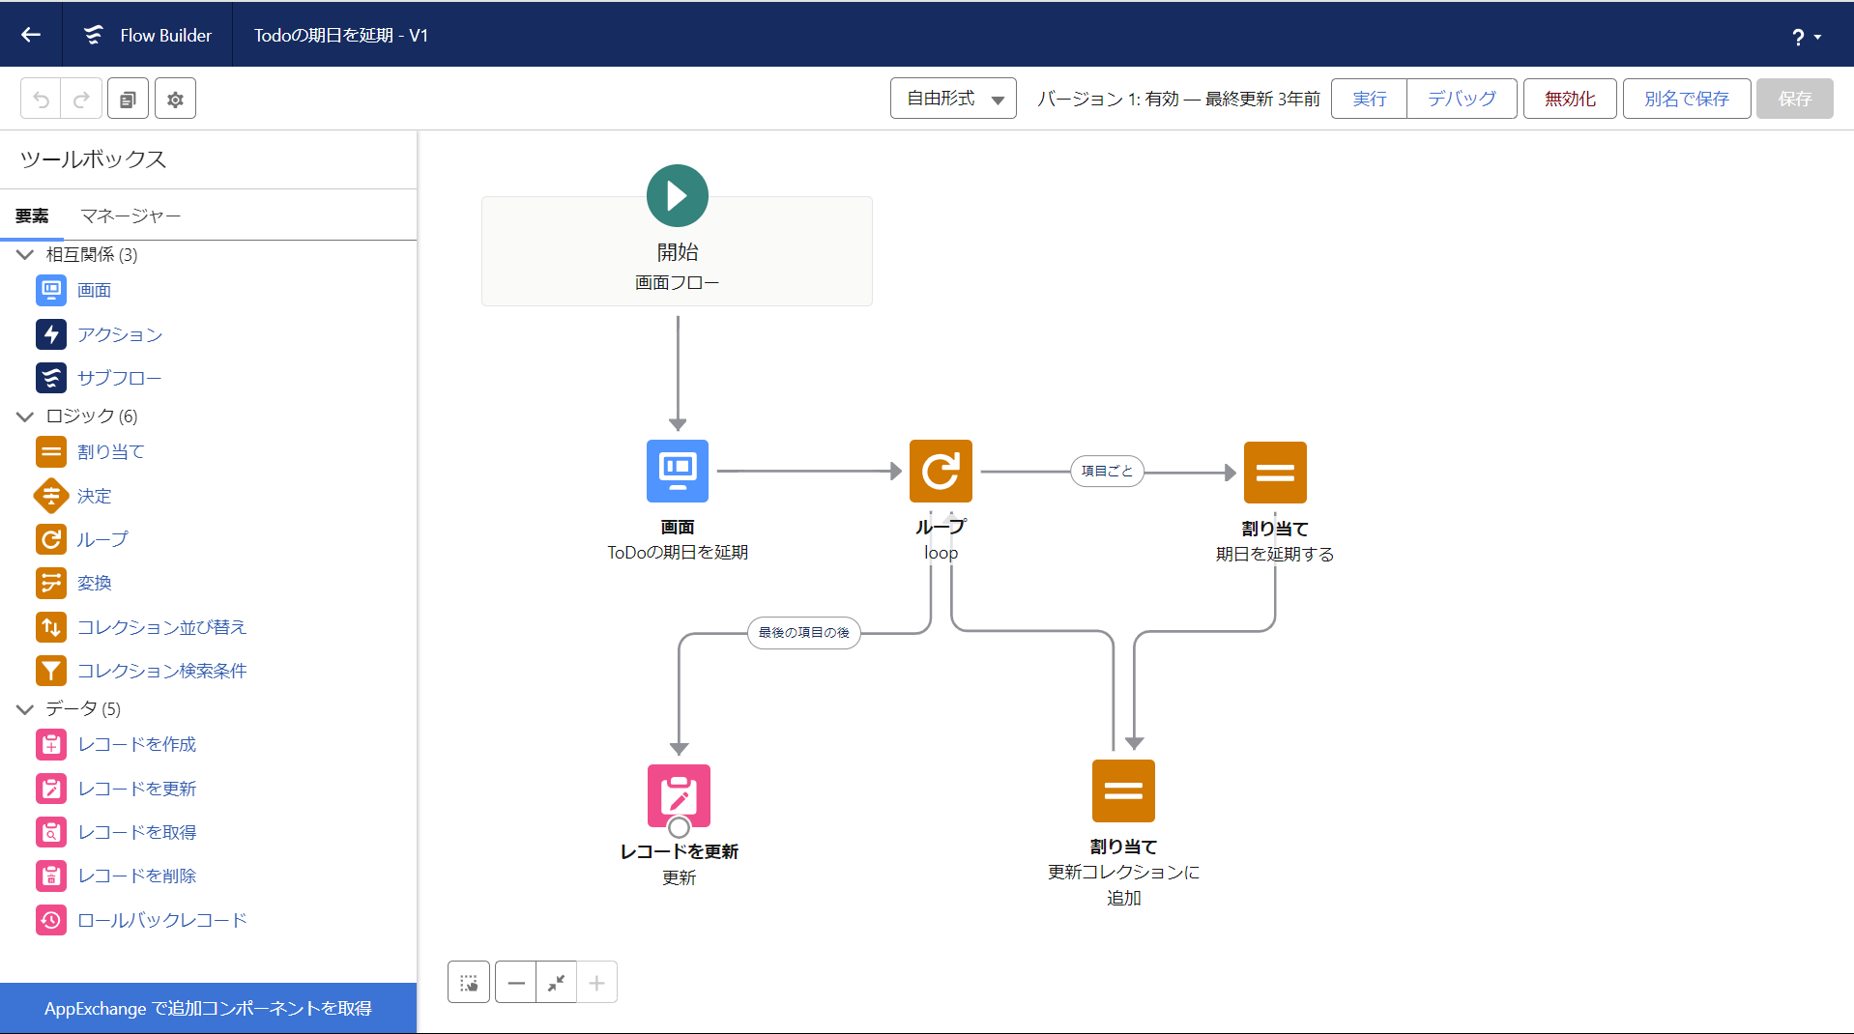Toggle canvas selection mode button
1854x1034 pixels.
pos(469,983)
